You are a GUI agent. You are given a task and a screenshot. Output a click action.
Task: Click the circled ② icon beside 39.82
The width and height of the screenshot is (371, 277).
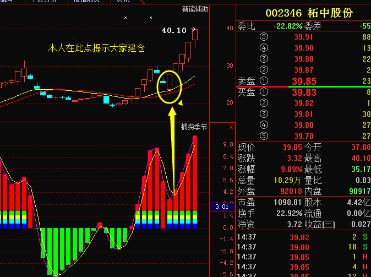pos(264,103)
